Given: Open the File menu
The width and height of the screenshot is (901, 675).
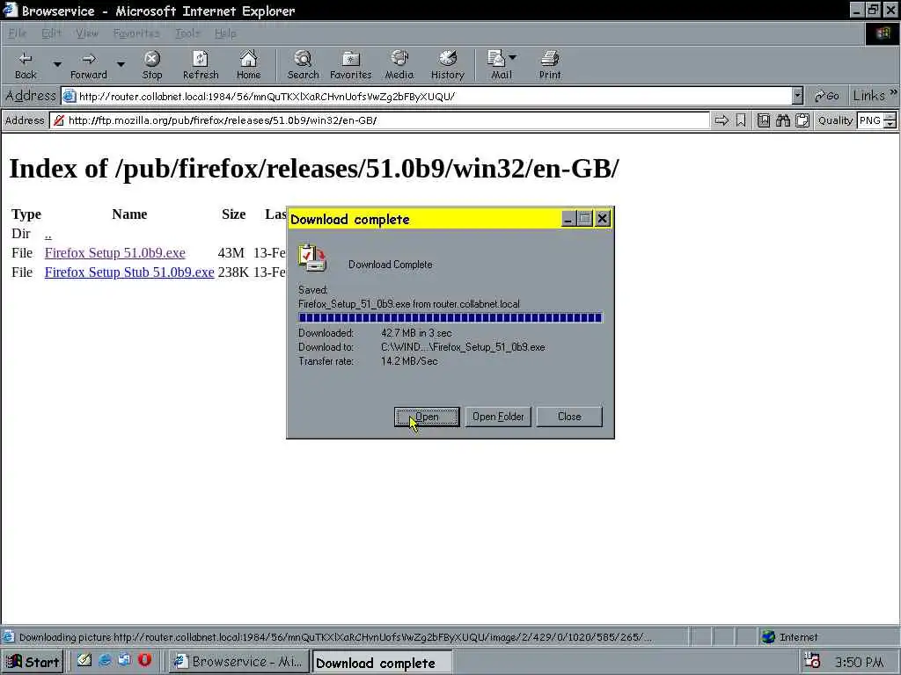Looking at the screenshot, I should (18, 33).
